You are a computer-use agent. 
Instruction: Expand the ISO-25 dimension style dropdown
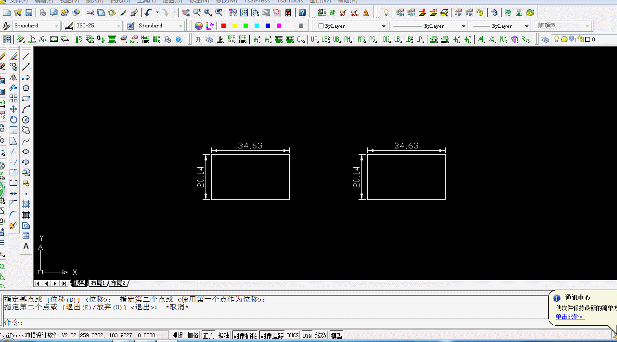pyautogui.click(x=118, y=26)
